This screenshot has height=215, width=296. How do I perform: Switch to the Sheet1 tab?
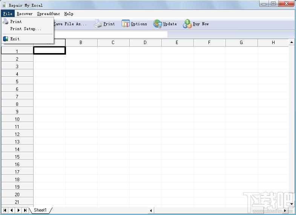point(40,210)
